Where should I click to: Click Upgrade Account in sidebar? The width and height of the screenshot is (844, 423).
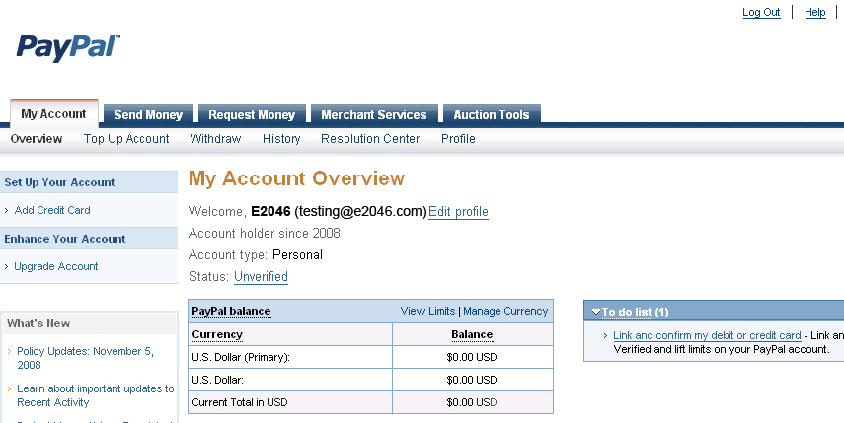point(56,266)
